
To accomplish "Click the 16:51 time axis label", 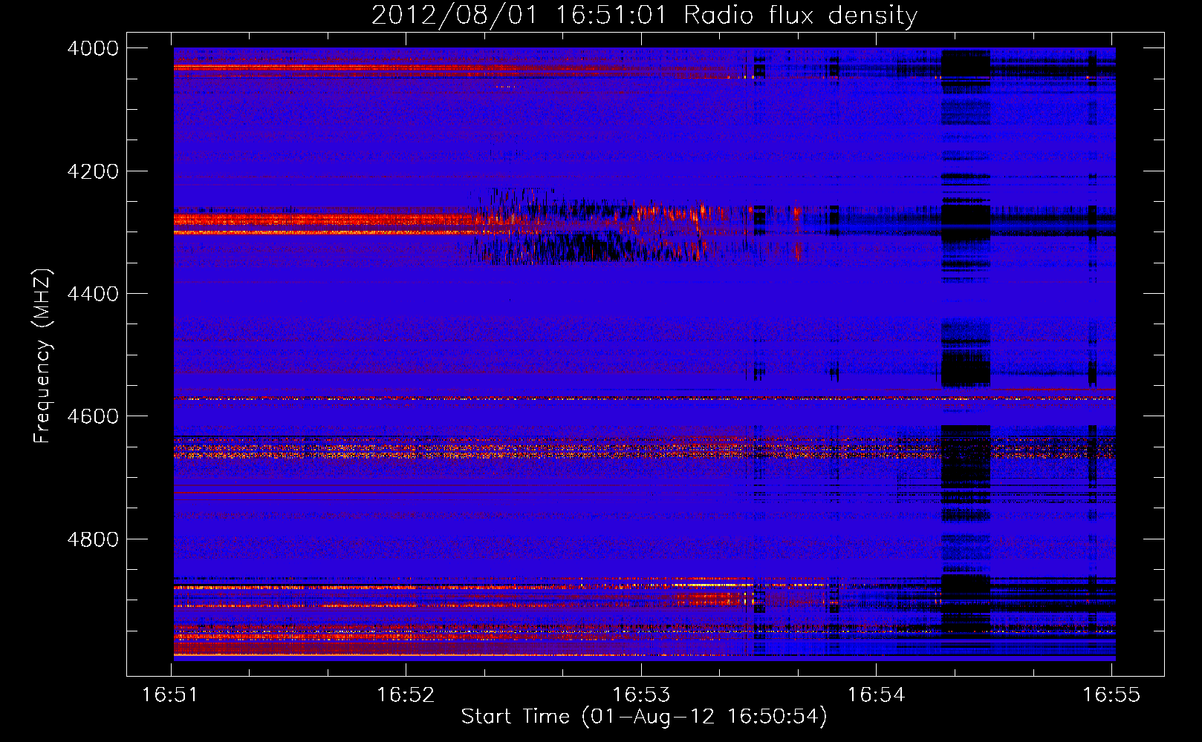I will pos(171,695).
